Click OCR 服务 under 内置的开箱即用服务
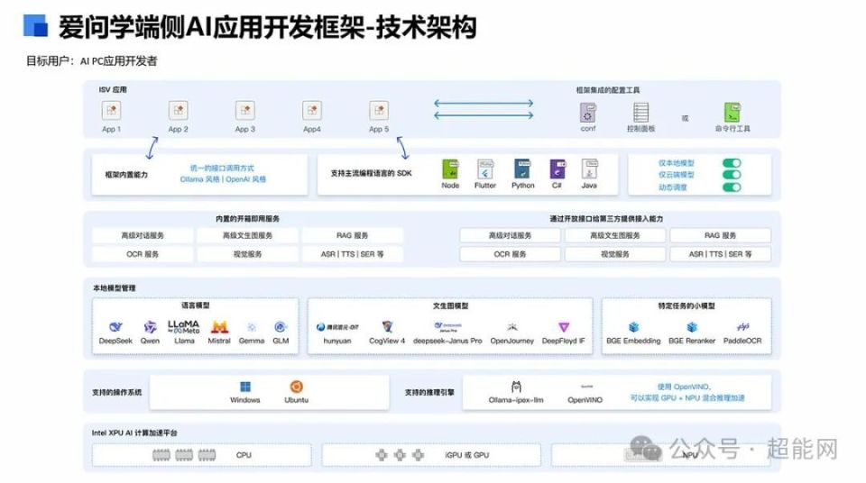This screenshot has width=866, height=483. tap(143, 254)
